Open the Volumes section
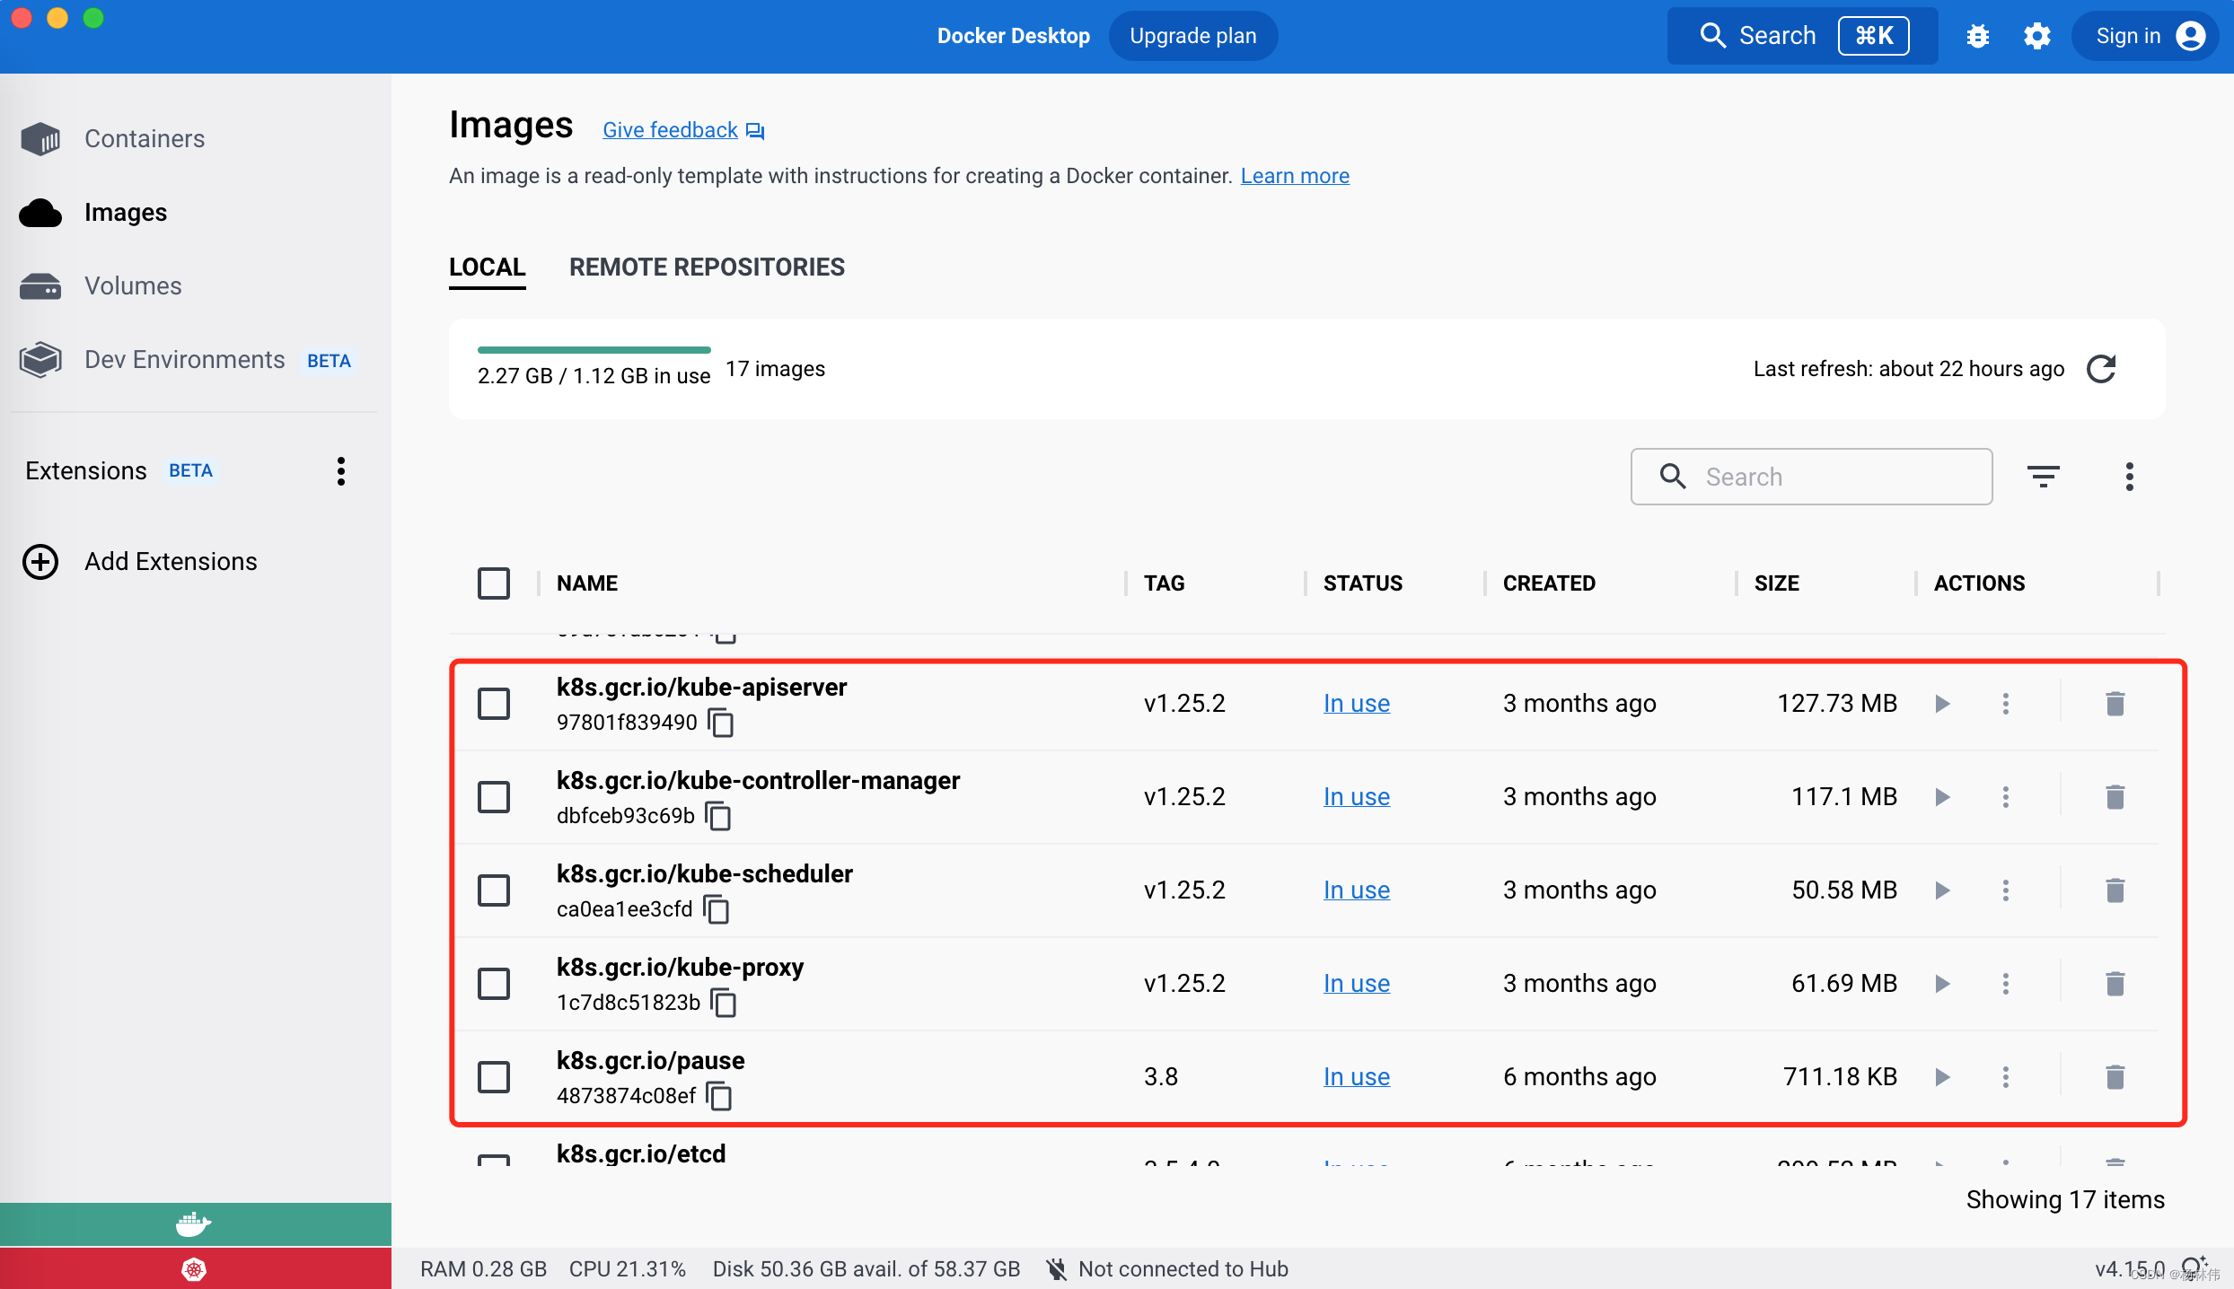2234x1289 pixels. click(101, 285)
